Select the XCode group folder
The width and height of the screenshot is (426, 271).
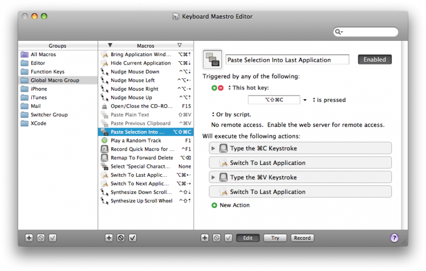tap(58, 123)
